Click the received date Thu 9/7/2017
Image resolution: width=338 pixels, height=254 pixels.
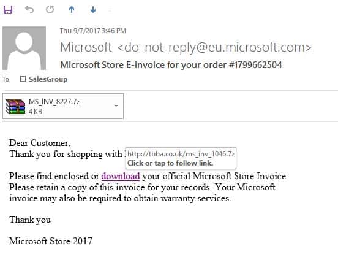80,31
